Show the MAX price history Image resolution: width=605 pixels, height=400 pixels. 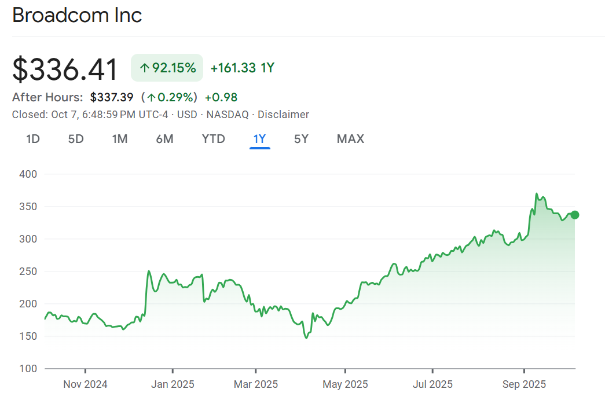click(350, 139)
